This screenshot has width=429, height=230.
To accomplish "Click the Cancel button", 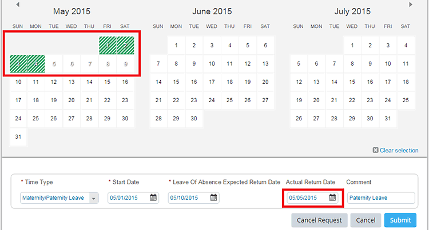I will tap(366, 220).
